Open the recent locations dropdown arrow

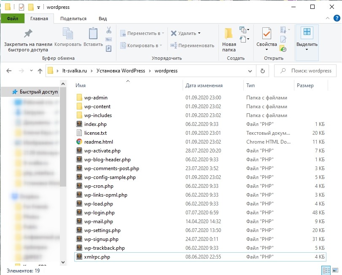pyautogui.click(x=31, y=71)
